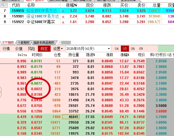
Task: Click the 购<行权价>沽 column header
Action: tap(161, 55)
